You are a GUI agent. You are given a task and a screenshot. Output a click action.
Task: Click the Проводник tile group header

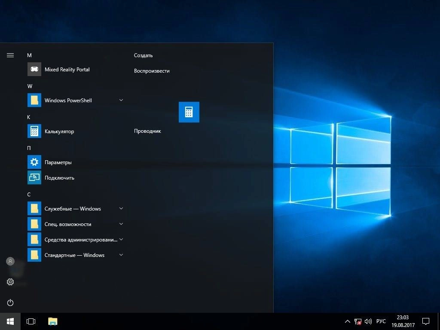point(147,131)
